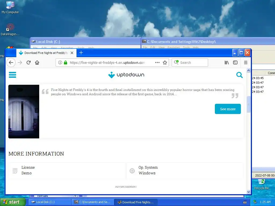The width and height of the screenshot is (275, 206).
Task: Go back using Firefox back arrow
Action: (11, 62)
